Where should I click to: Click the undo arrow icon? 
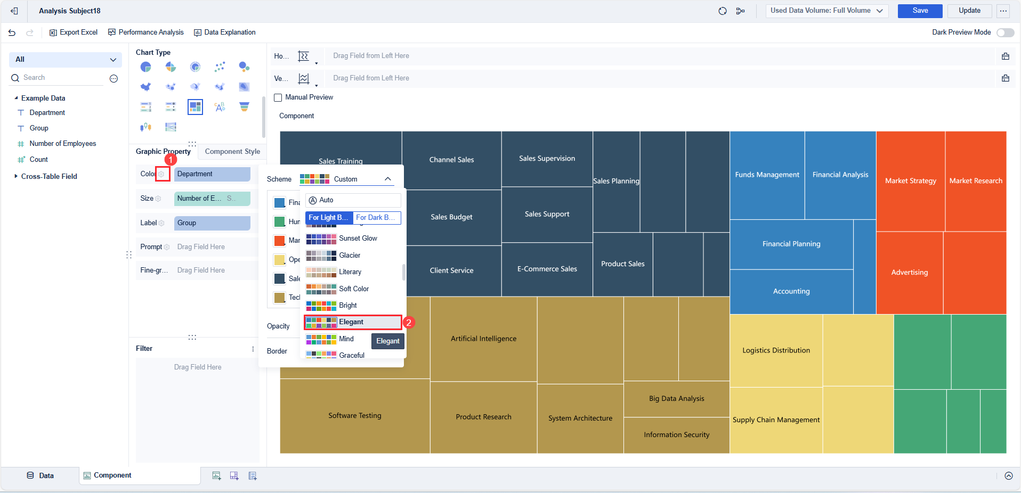[x=12, y=32]
